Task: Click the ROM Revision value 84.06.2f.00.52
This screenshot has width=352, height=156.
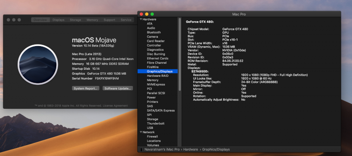Action: click(x=233, y=61)
